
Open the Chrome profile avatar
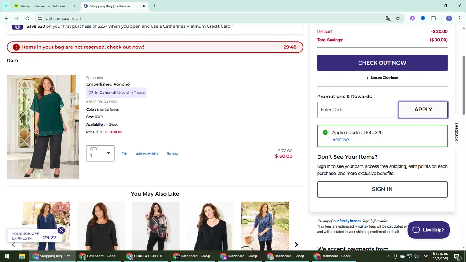[x=449, y=18]
